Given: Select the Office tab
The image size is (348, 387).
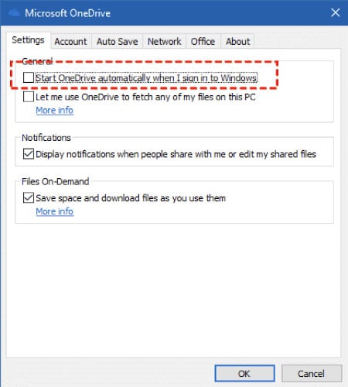Looking at the screenshot, I should click(x=203, y=42).
